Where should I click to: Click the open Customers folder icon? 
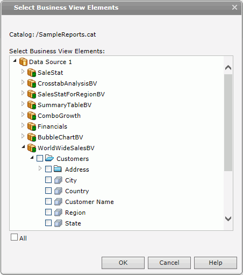tap(49, 158)
